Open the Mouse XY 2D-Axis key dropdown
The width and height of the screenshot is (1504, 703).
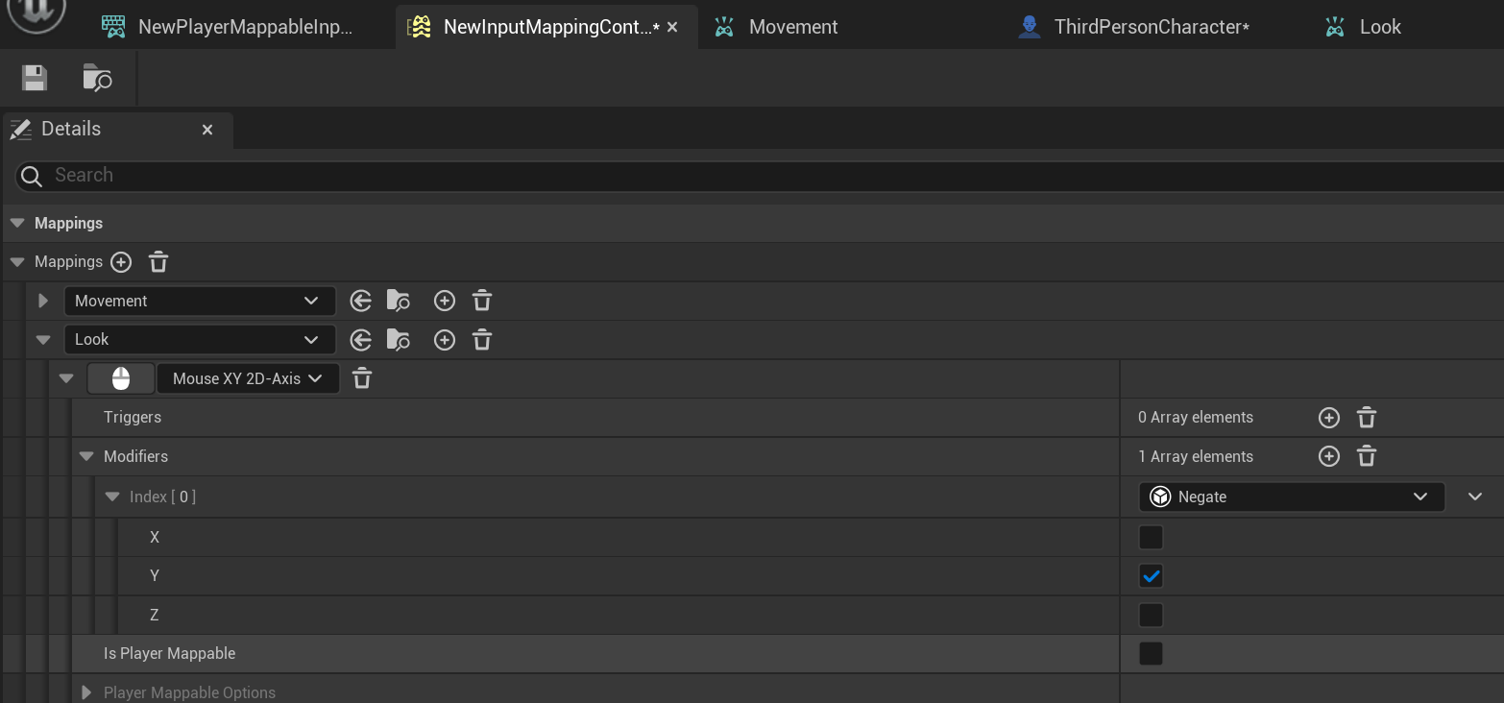coord(248,378)
